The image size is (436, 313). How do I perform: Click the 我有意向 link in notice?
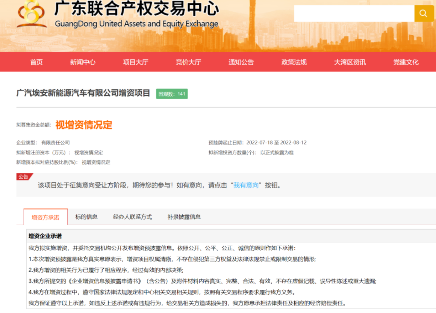click(246, 185)
